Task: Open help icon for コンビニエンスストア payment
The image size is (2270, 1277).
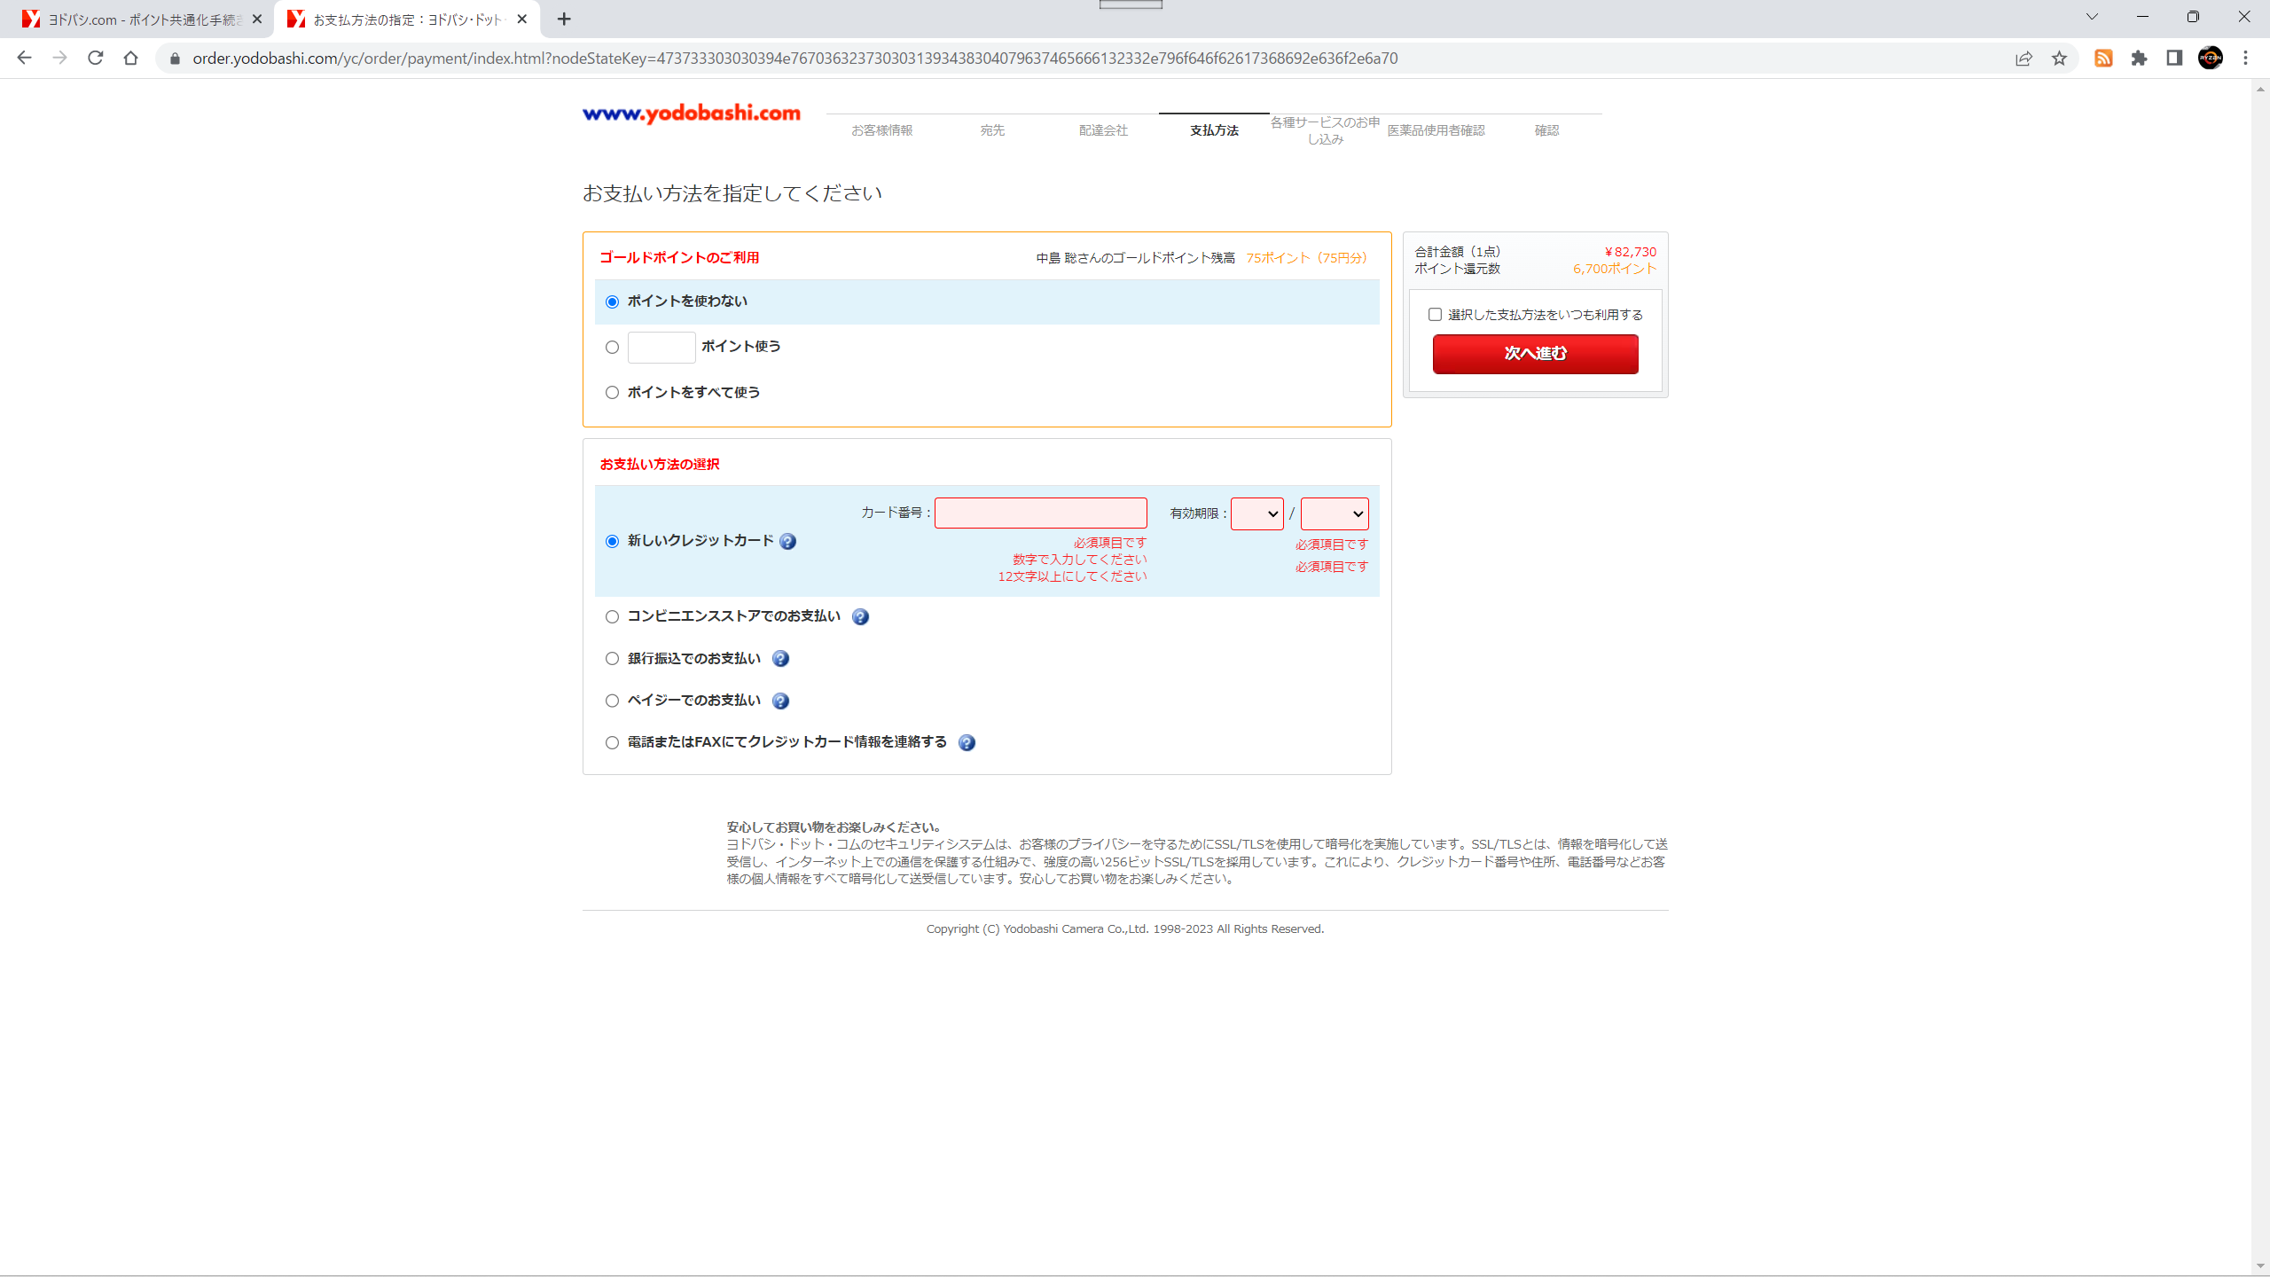Action: (859, 617)
